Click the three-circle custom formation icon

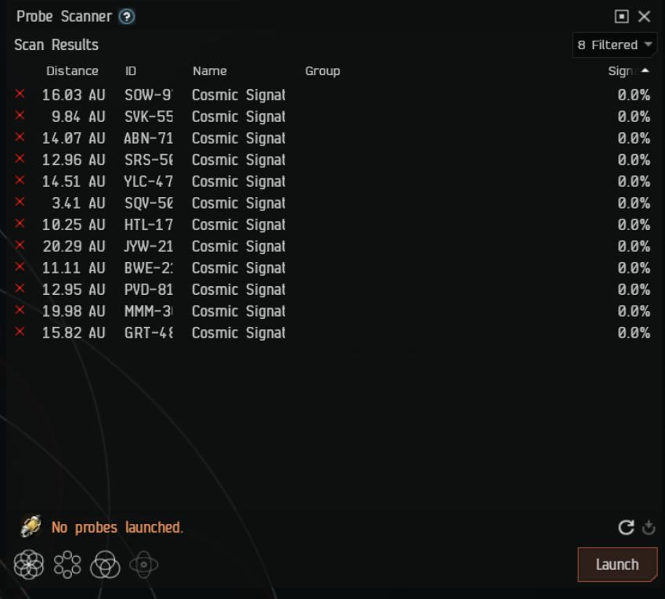click(105, 565)
